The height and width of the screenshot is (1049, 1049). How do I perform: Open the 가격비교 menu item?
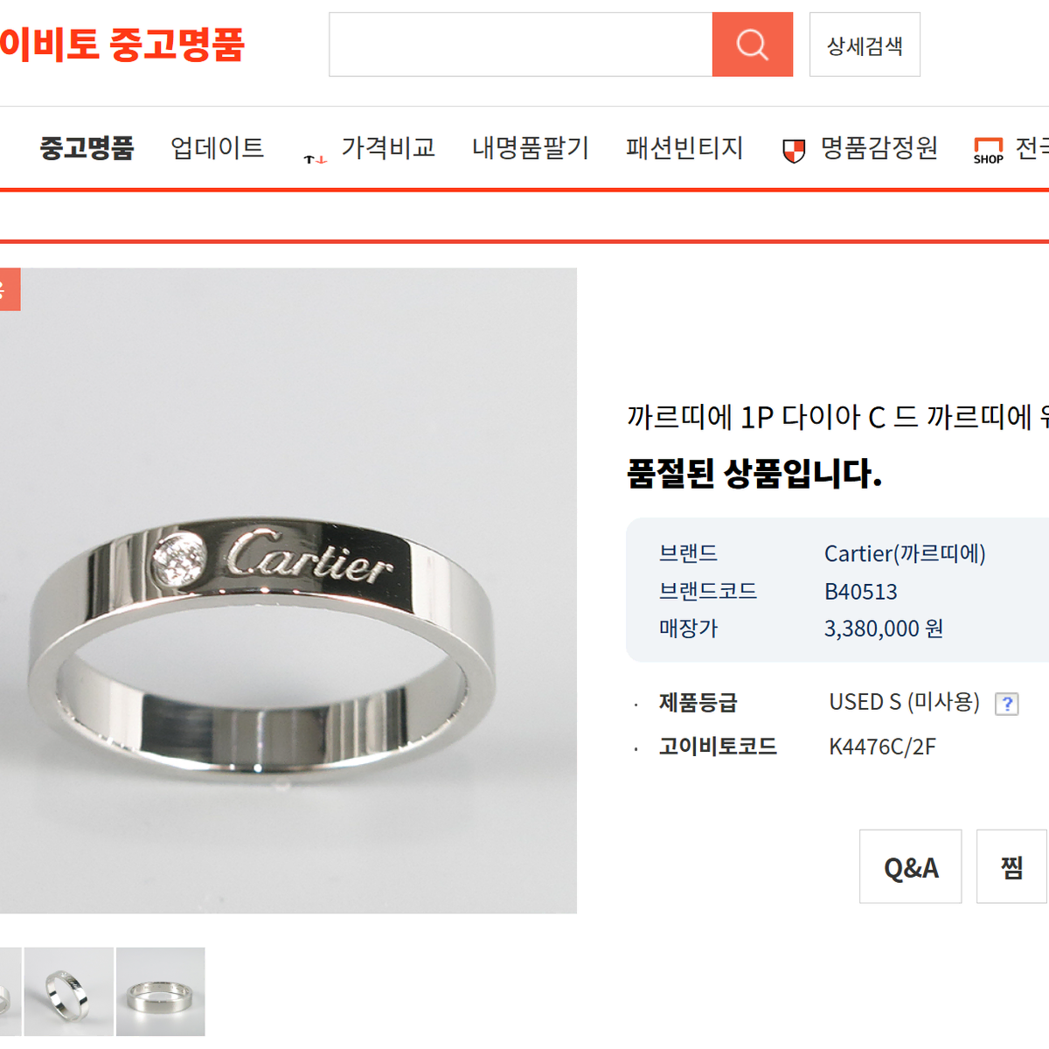pyautogui.click(x=388, y=148)
